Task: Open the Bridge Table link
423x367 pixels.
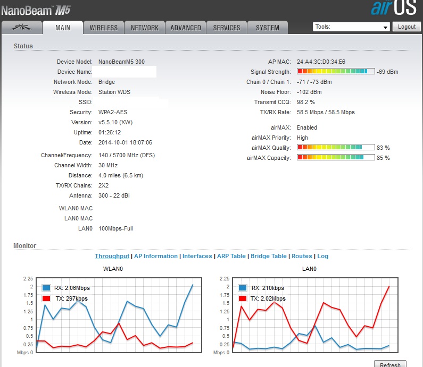Action: coord(268,256)
